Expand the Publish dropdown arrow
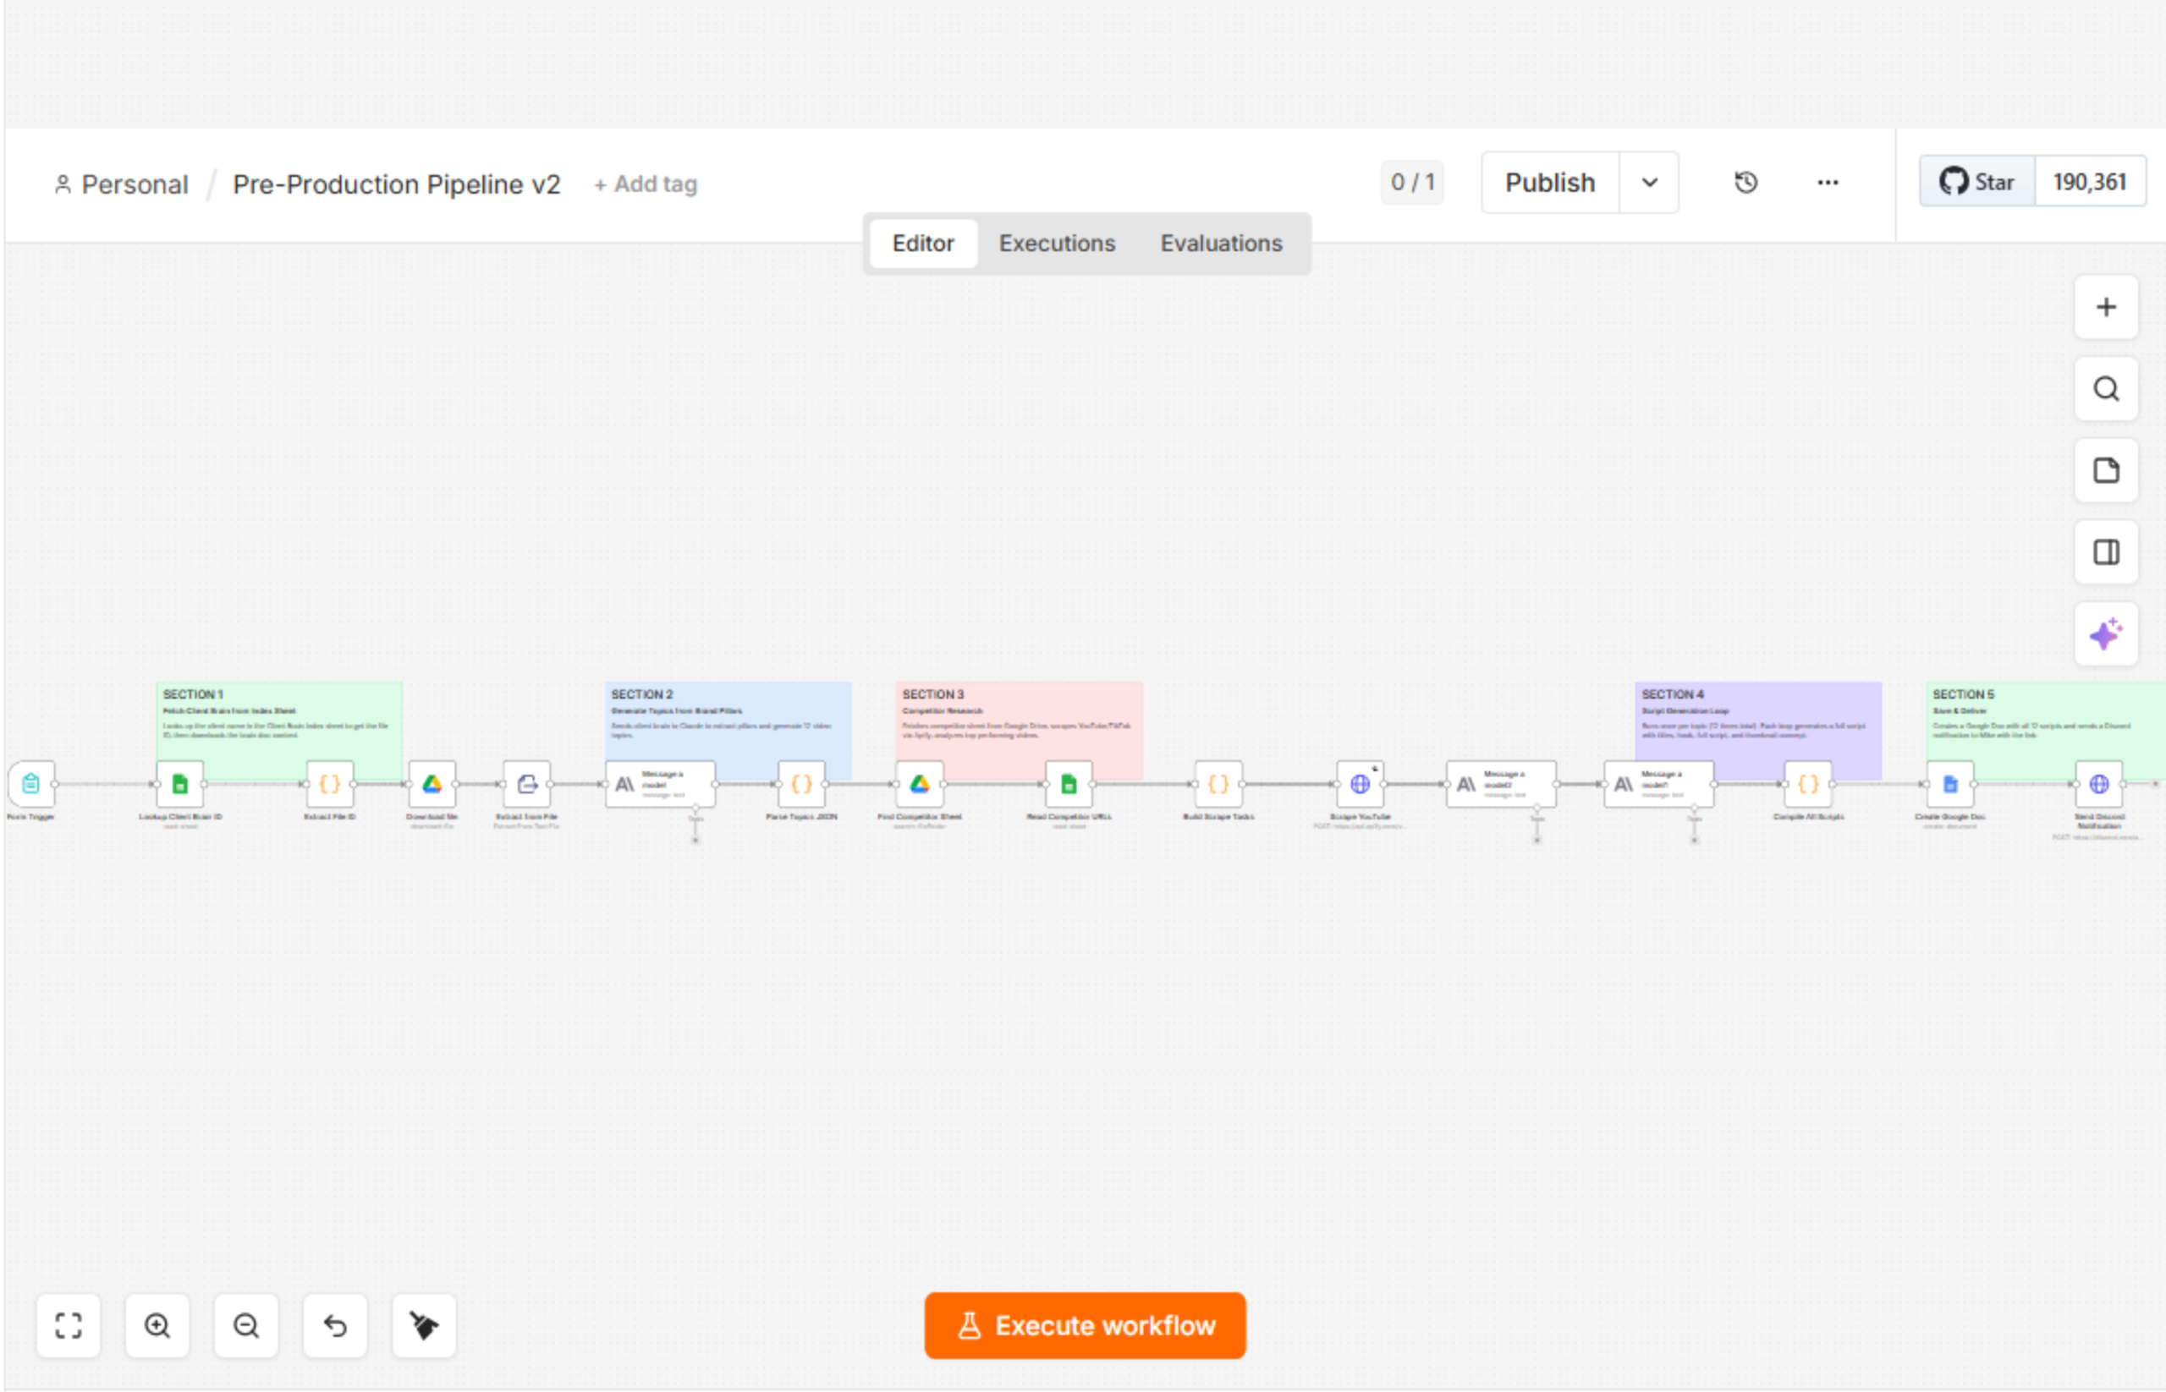This screenshot has width=2166, height=1392. (x=1650, y=183)
